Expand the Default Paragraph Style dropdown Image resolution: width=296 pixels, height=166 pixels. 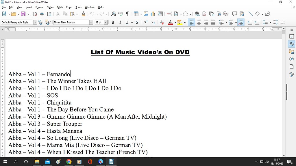[35, 22]
